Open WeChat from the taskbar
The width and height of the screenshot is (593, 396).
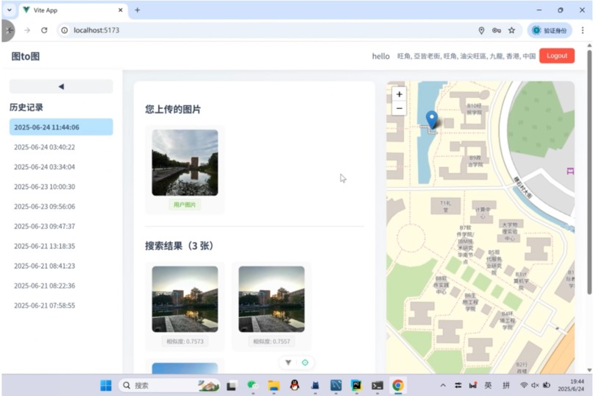point(252,386)
